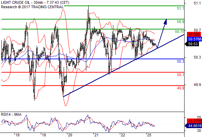Click the green 50.9 resistance label

pos(180,22)
